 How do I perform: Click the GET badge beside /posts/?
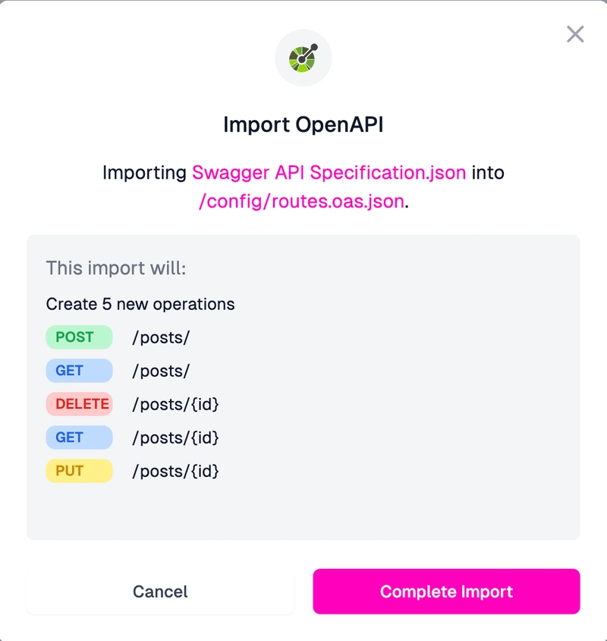coord(79,371)
